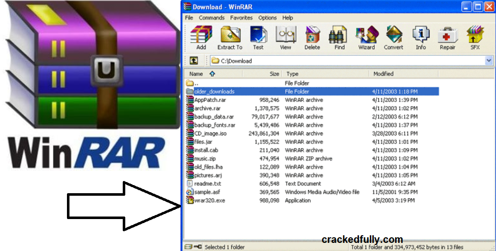Click the total bytes status bar text

[407, 247]
